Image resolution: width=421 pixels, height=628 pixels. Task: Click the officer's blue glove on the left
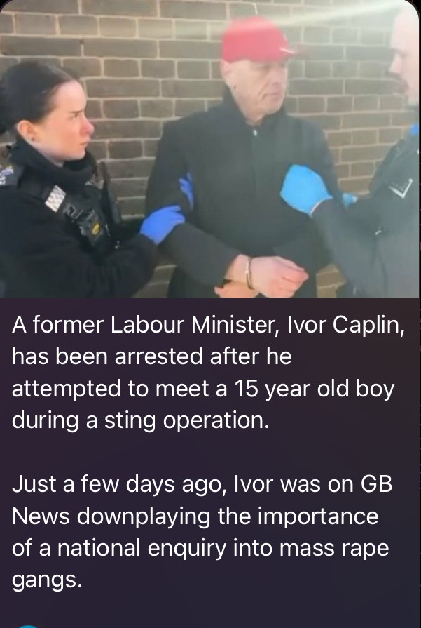[162, 224]
